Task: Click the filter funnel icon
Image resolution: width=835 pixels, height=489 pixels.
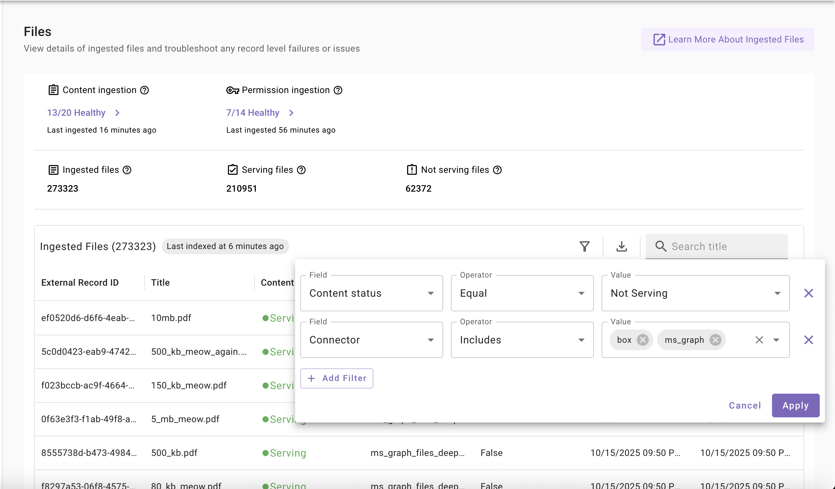Action: [x=584, y=246]
